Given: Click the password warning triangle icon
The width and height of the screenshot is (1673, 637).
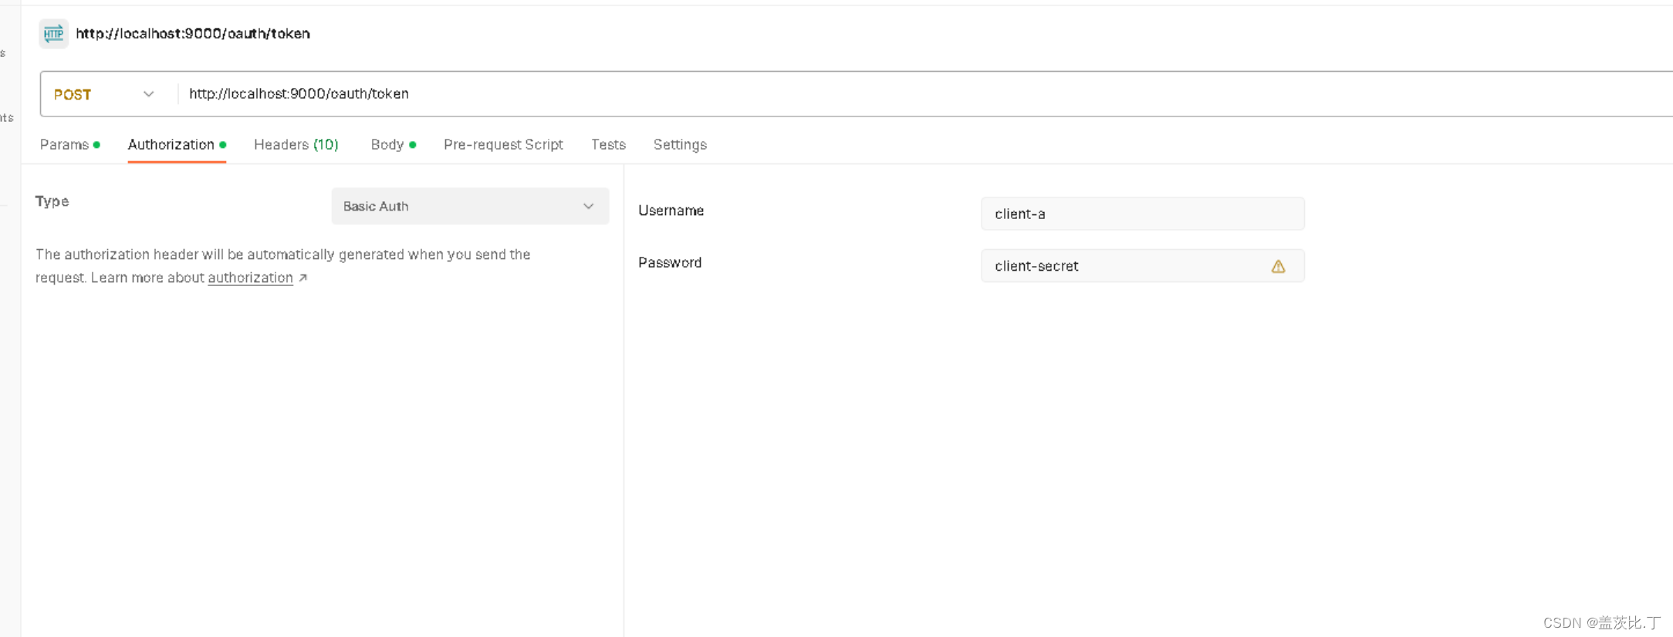Looking at the screenshot, I should [x=1278, y=266].
